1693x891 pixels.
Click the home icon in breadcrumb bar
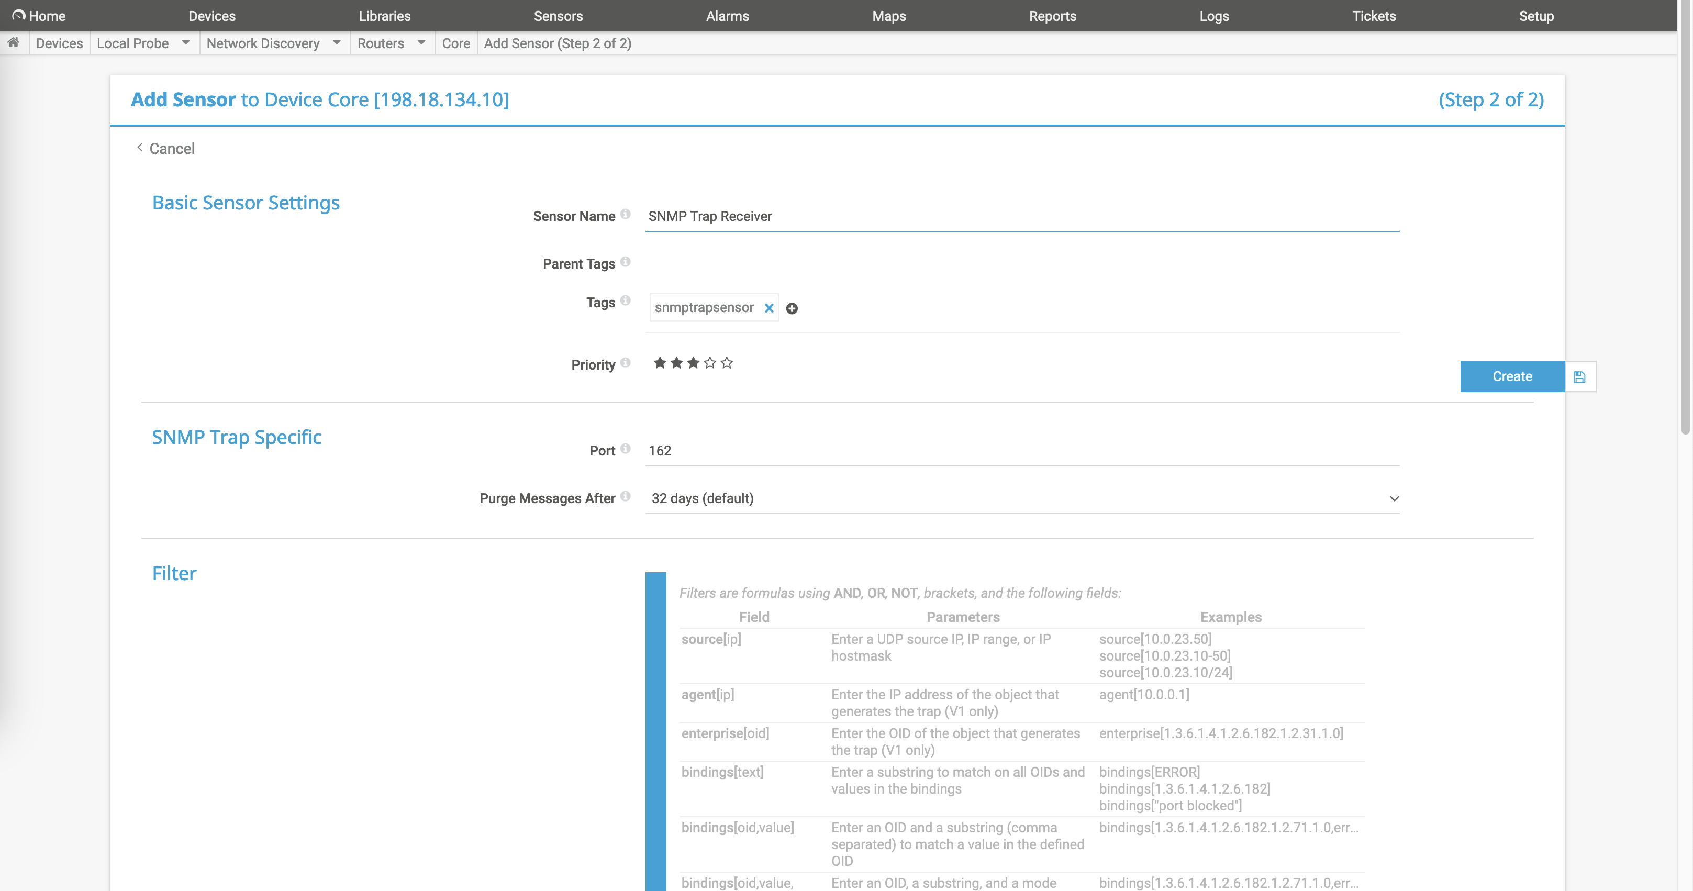[13, 43]
